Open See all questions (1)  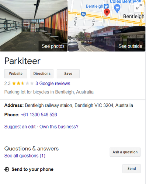(25, 156)
